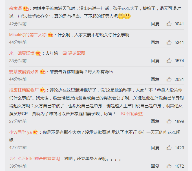Reply to Misaki你的第二人称 comment
Image resolution: width=192 pixels, height=171 pixels.
pos(155,43)
